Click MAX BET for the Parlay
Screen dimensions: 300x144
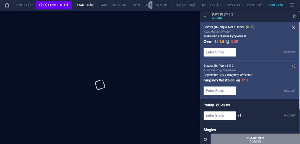290,116
